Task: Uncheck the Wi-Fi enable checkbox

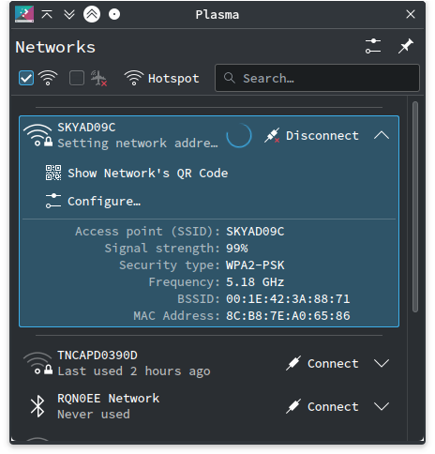Action: 26,78
